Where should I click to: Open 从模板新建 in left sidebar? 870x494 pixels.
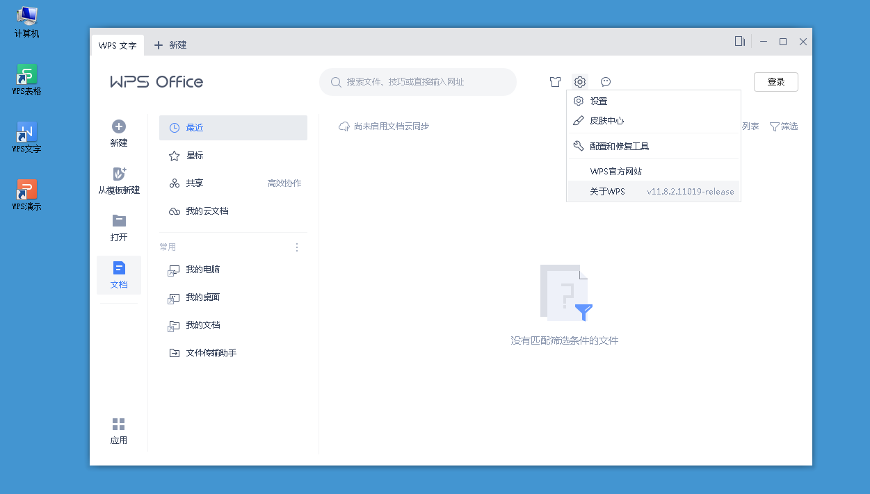pyautogui.click(x=119, y=180)
